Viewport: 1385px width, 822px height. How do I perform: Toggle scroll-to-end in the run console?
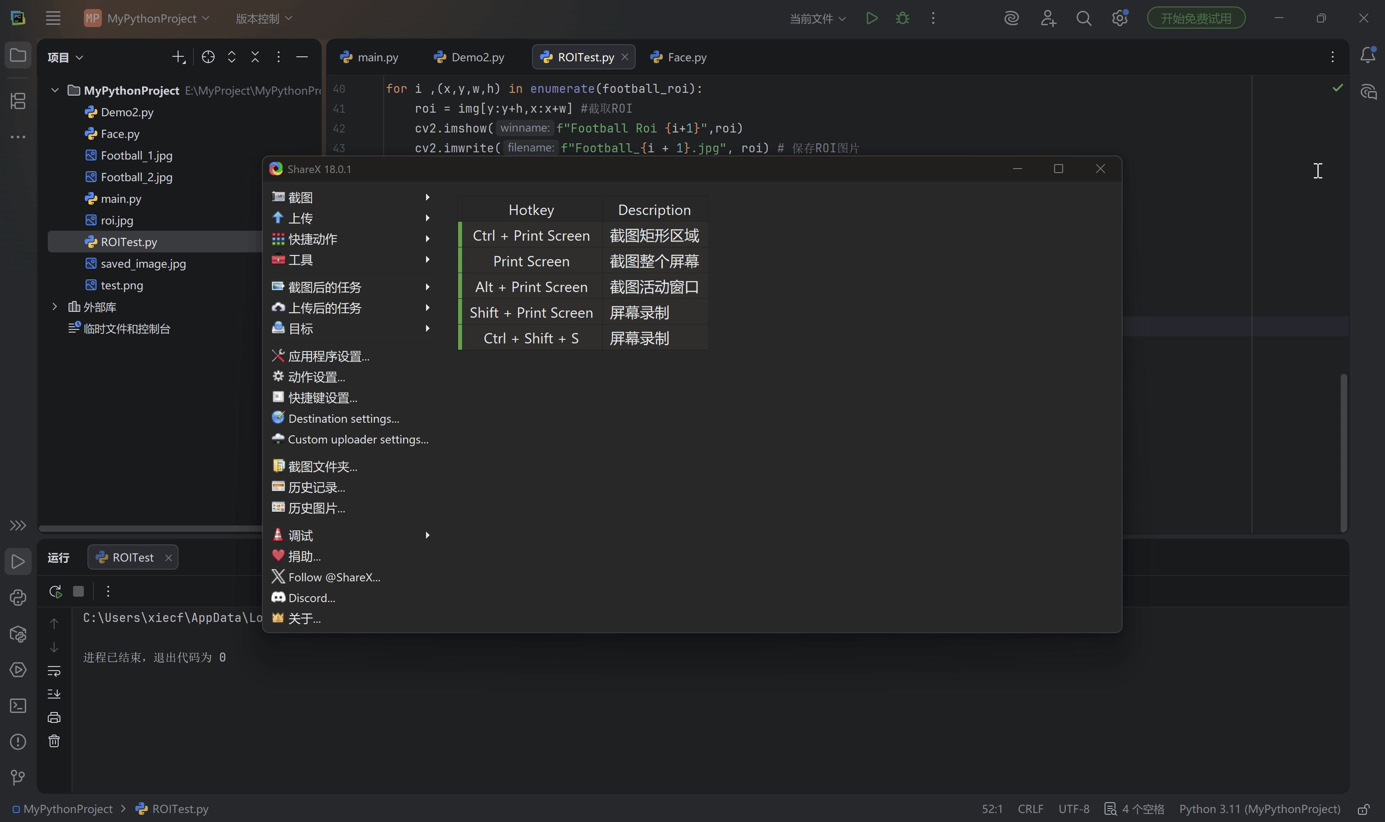54,694
